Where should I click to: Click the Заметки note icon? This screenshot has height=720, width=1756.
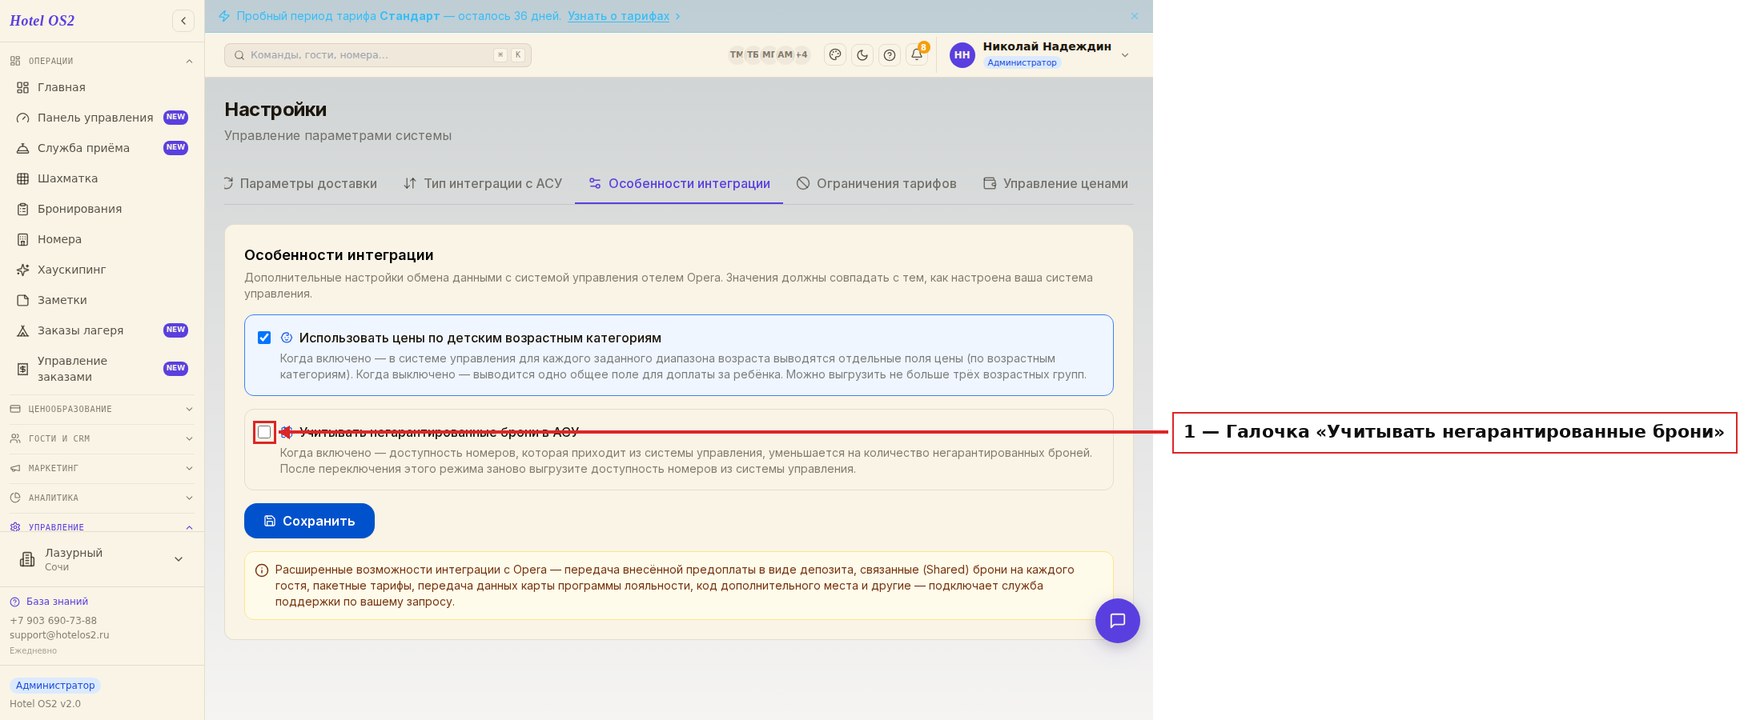point(23,300)
